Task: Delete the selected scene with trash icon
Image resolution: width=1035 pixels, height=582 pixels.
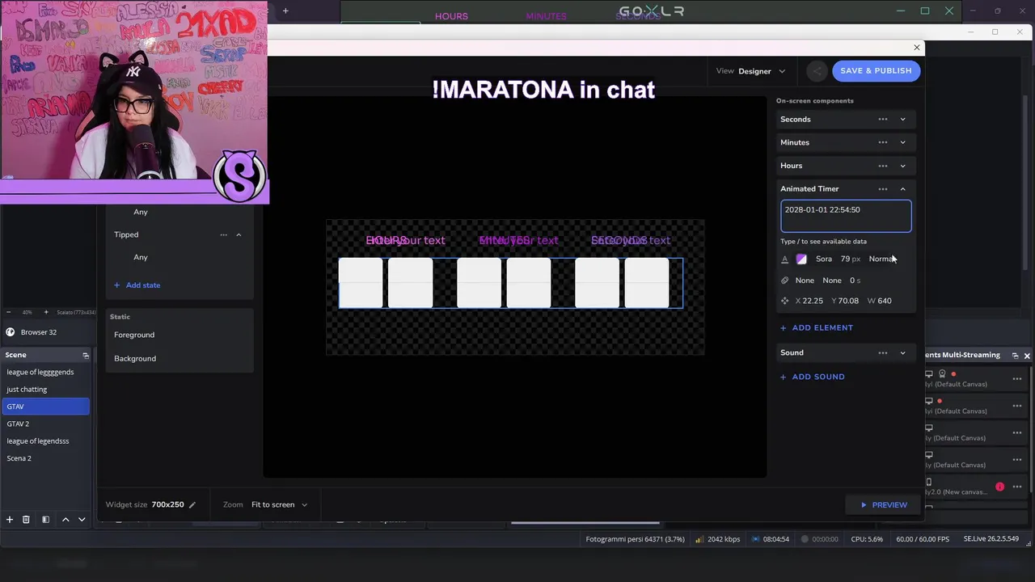Action: tap(26, 520)
